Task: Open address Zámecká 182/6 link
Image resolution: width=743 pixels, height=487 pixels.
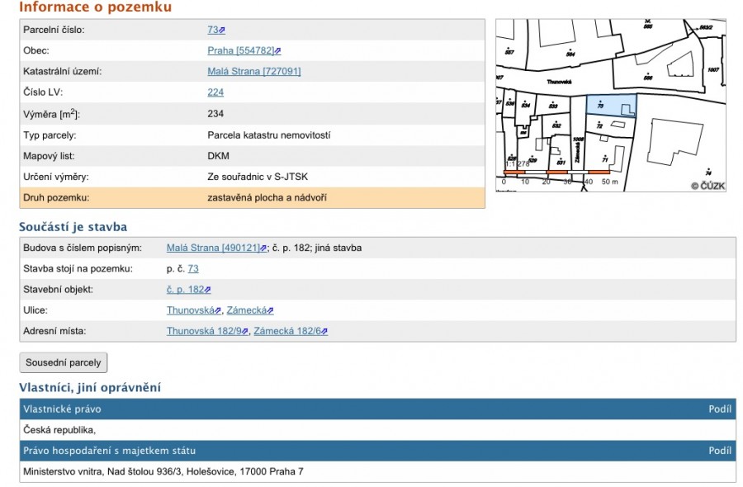Action: [287, 331]
